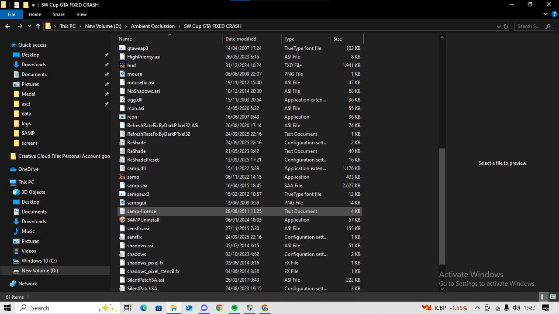559x314 pixels.
Task: Select New Volume (D:) in navigation pane
Action: pyautogui.click(x=40, y=270)
